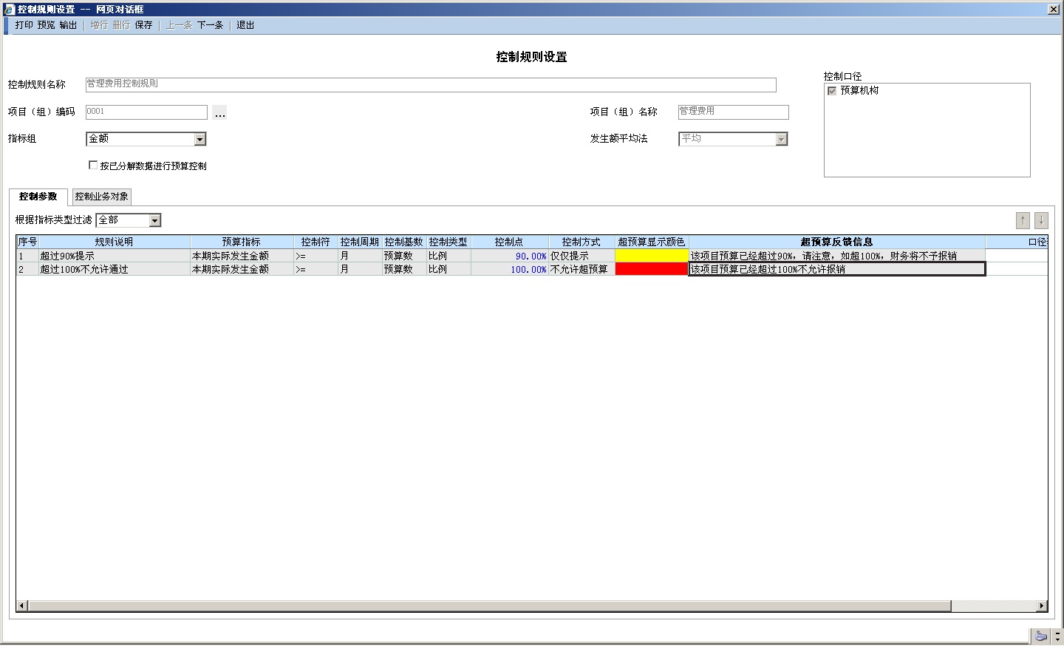This screenshot has height=646, width=1064.
Task: Click the right arrow of horizontal scrollbar
Action: click(1042, 606)
